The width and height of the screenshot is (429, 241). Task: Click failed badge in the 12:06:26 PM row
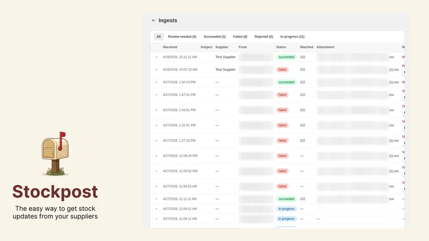click(x=283, y=156)
